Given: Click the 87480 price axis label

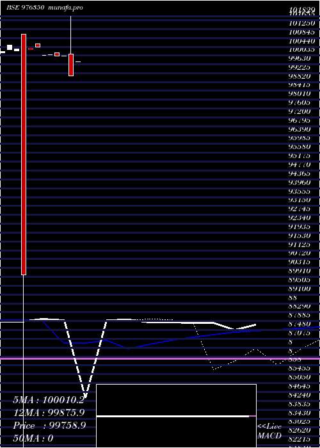Looking at the screenshot, I should click(x=300, y=324).
